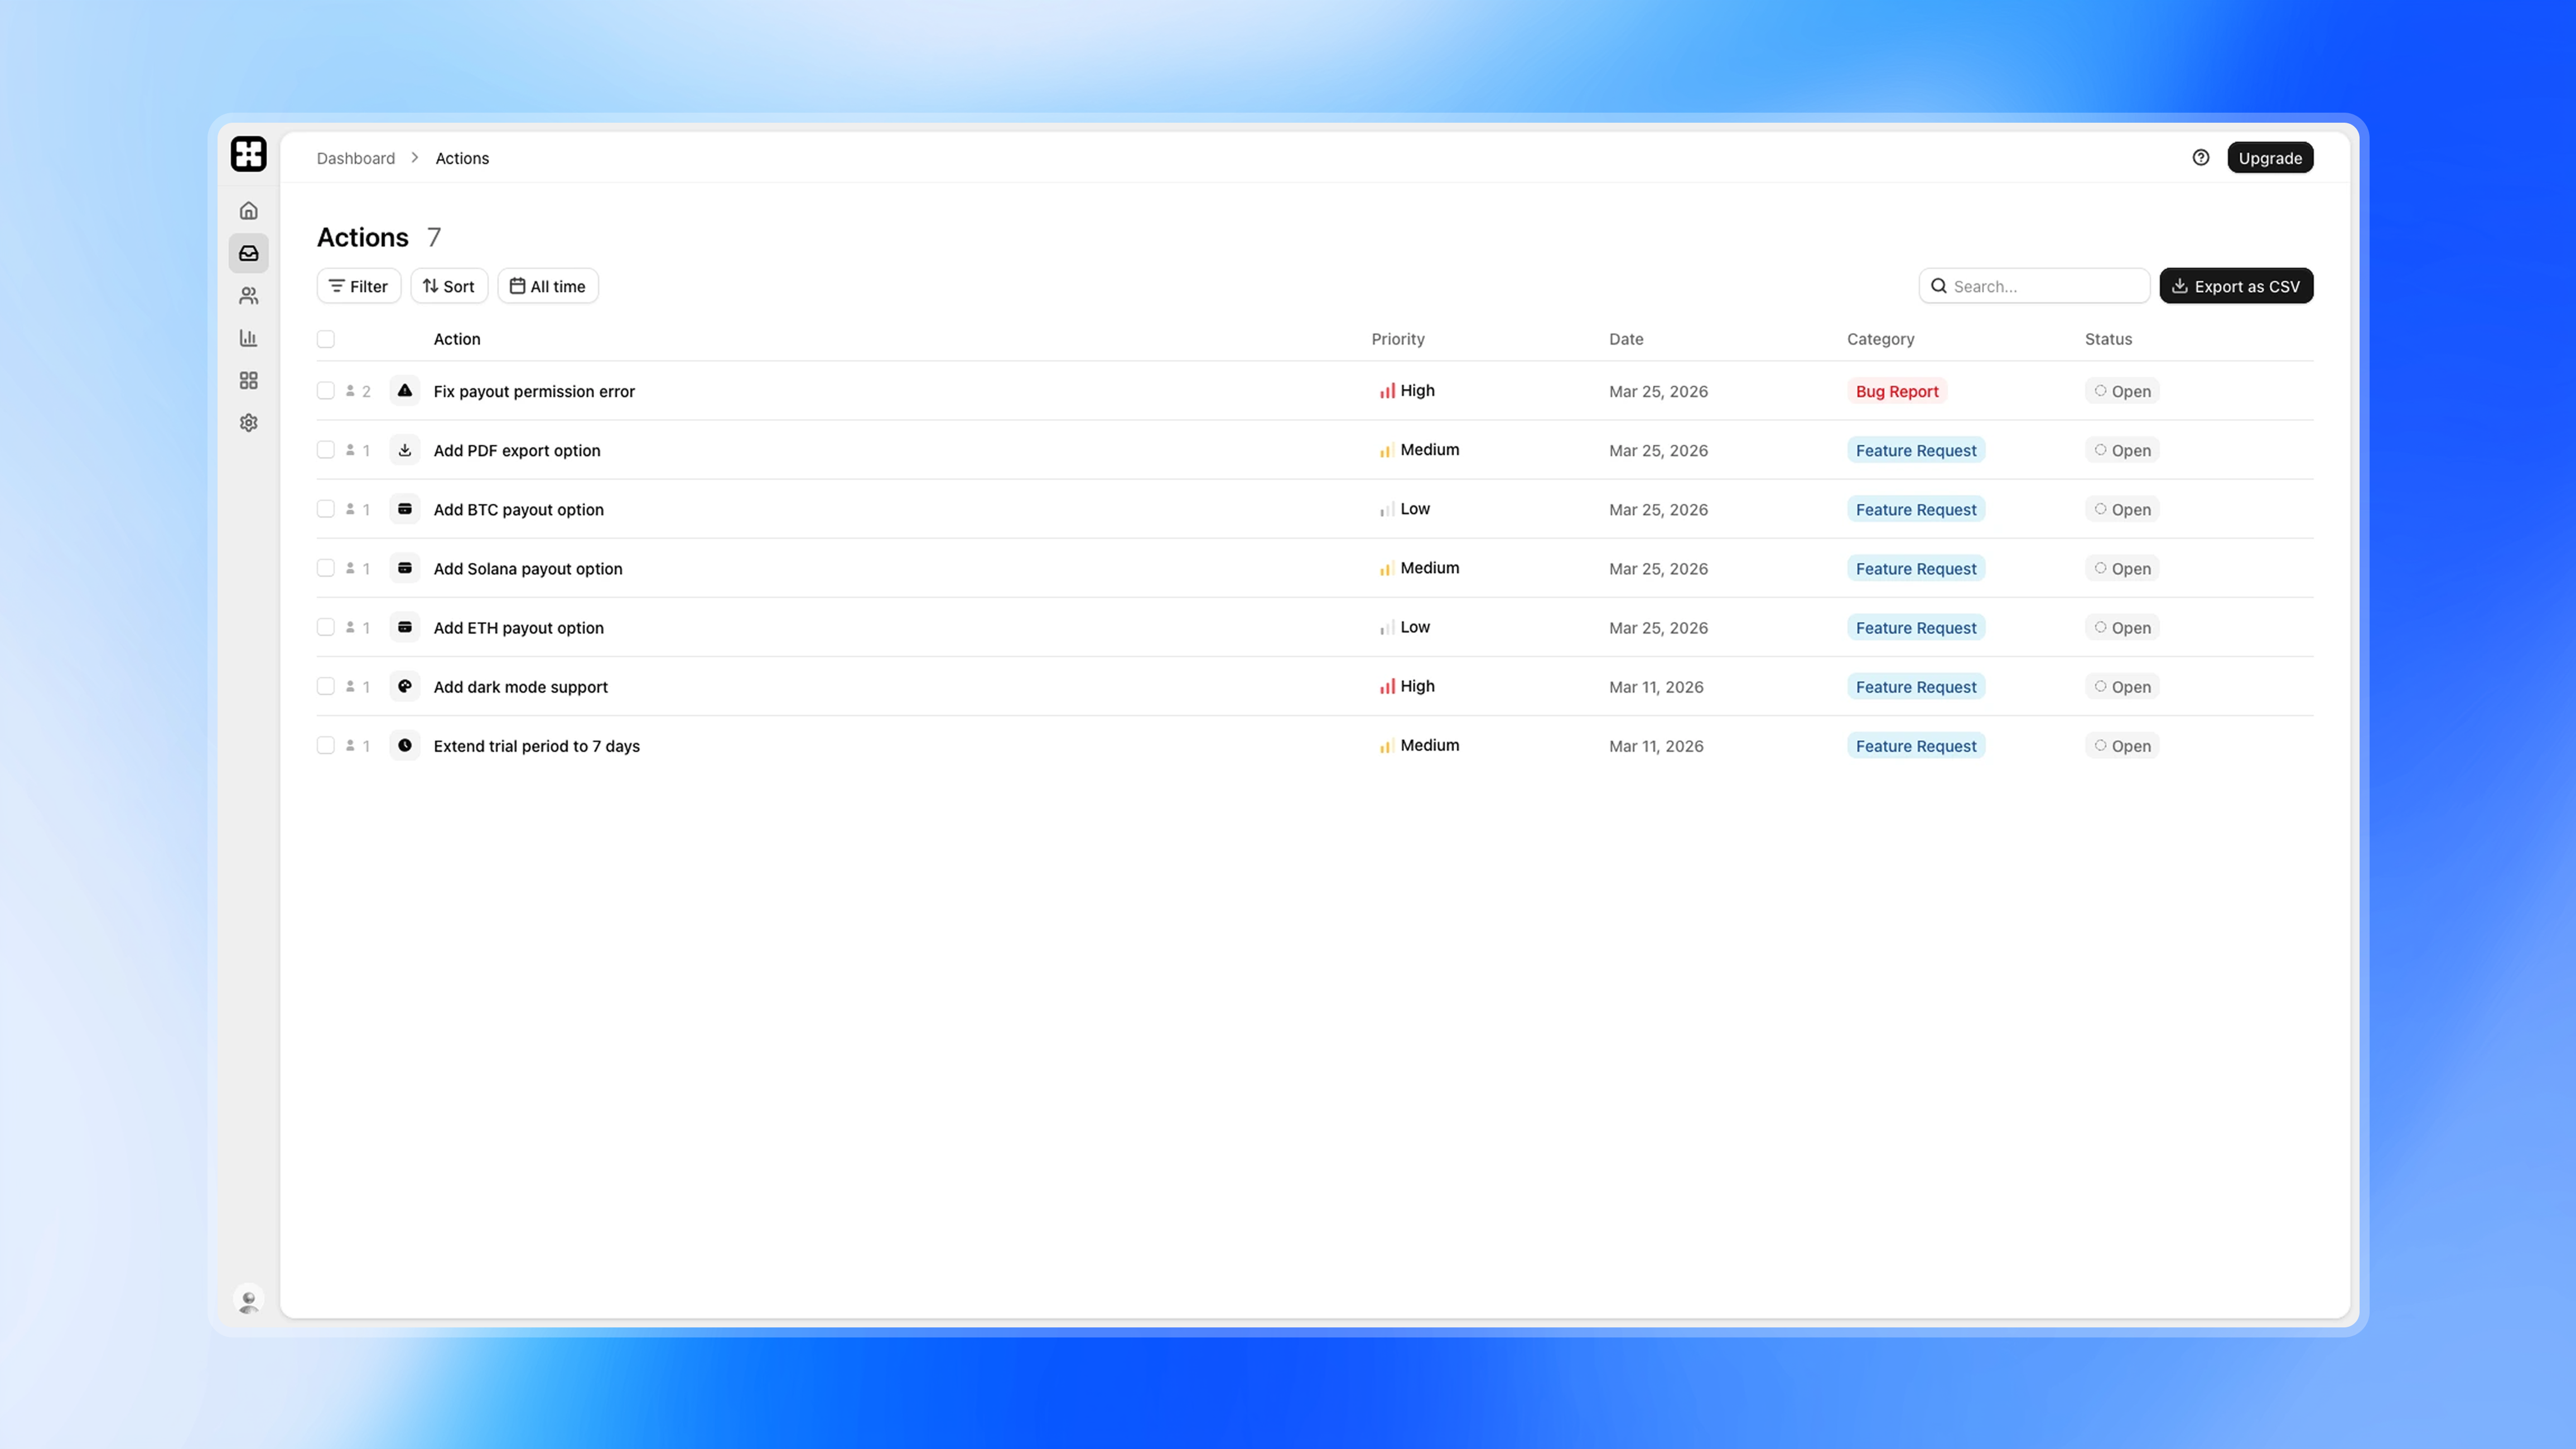The image size is (2576, 1449).
Task: Check the Fix payout permission error row
Action: click(x=326, y=391)
